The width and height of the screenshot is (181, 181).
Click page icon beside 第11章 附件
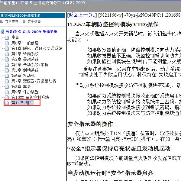7,103
